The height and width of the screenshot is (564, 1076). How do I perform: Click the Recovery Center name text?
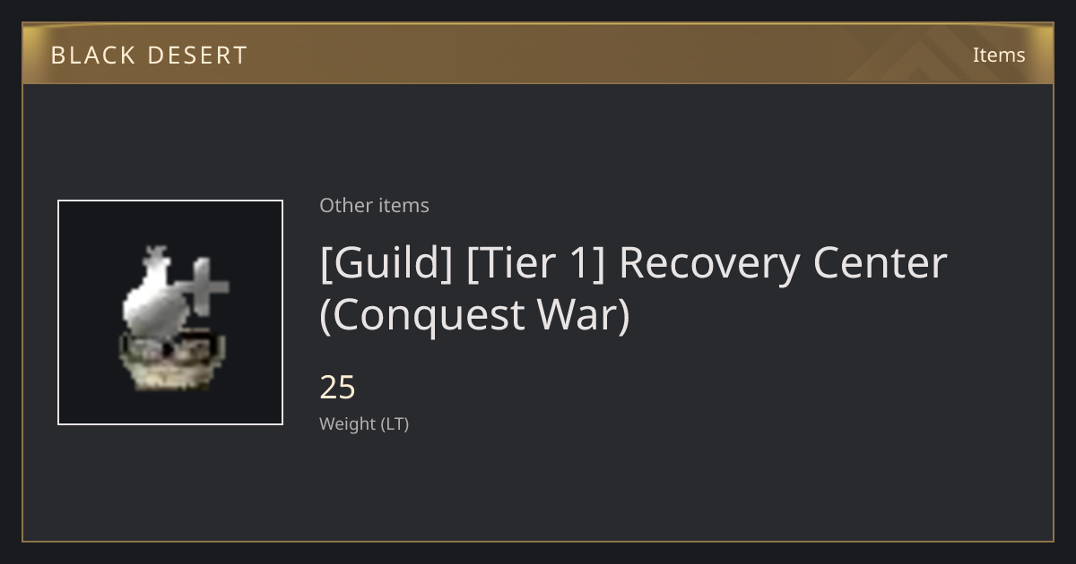pyautogui.click(x=783, y=263)
